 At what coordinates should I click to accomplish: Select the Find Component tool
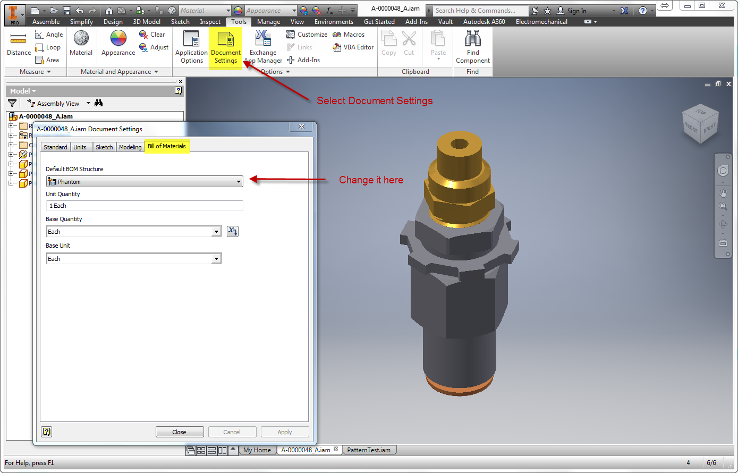coord(472,45)
